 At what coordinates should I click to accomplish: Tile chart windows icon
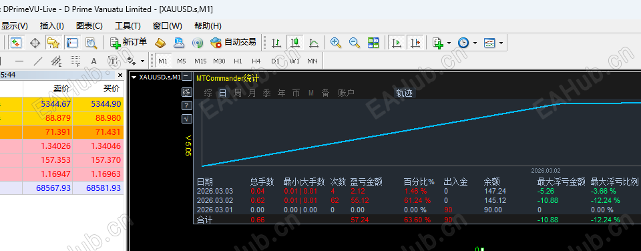(x=373, y=43)
